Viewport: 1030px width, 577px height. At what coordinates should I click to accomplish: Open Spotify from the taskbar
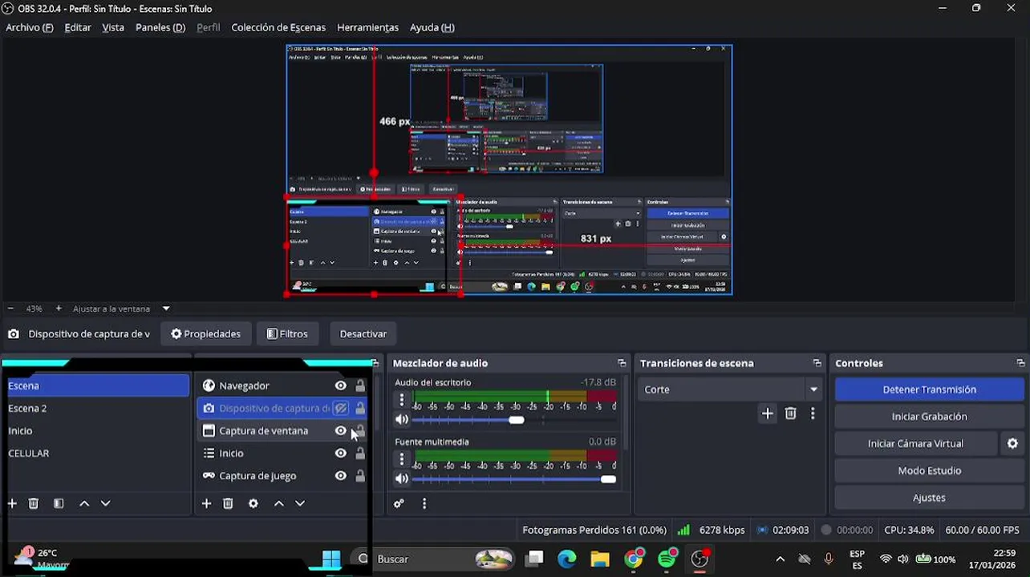(x=667, y=559)
